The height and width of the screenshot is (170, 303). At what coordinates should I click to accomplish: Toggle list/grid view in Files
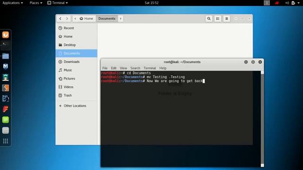(218, 18)
